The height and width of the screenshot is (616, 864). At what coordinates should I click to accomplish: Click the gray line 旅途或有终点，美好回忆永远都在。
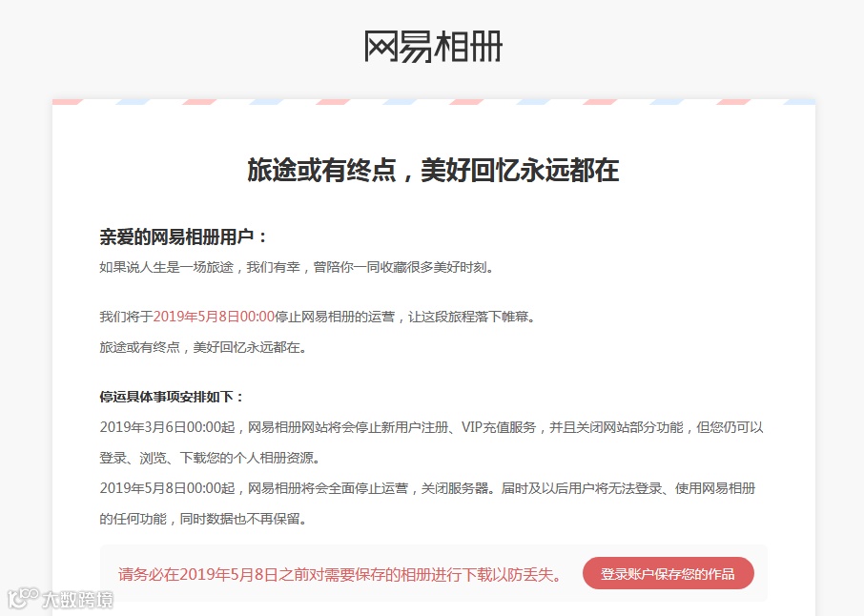point(203,347)
